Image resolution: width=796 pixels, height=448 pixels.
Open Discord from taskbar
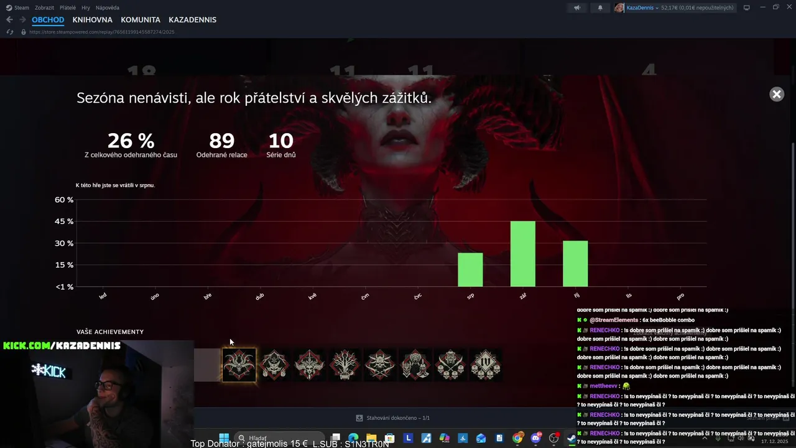coord(535,438)
